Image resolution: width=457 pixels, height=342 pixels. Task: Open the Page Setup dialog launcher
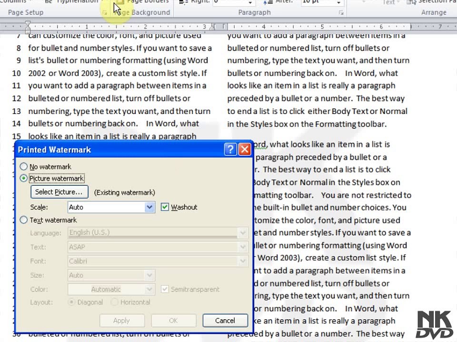(105, 13)
